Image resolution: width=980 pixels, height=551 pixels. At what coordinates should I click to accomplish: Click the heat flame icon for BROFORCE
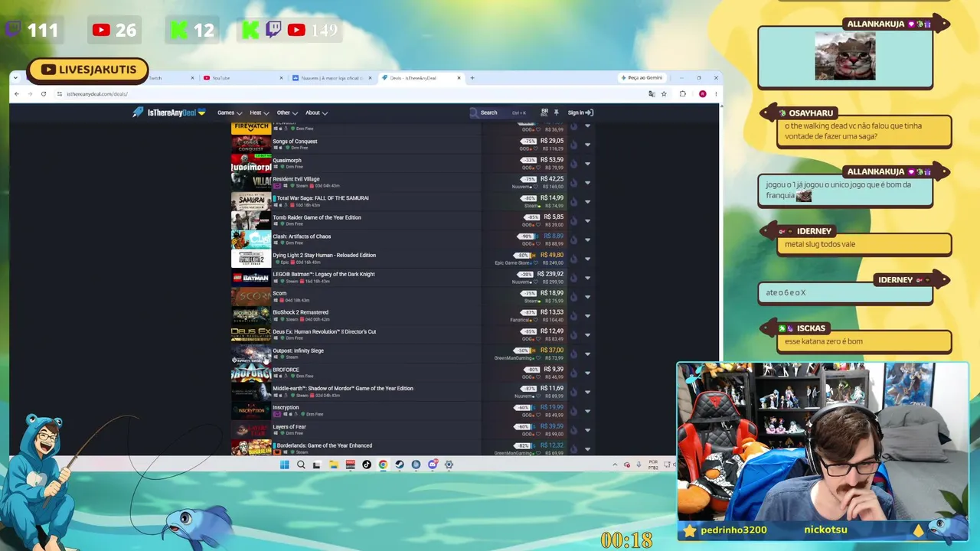pyautogui.click(x=573, y=373)
